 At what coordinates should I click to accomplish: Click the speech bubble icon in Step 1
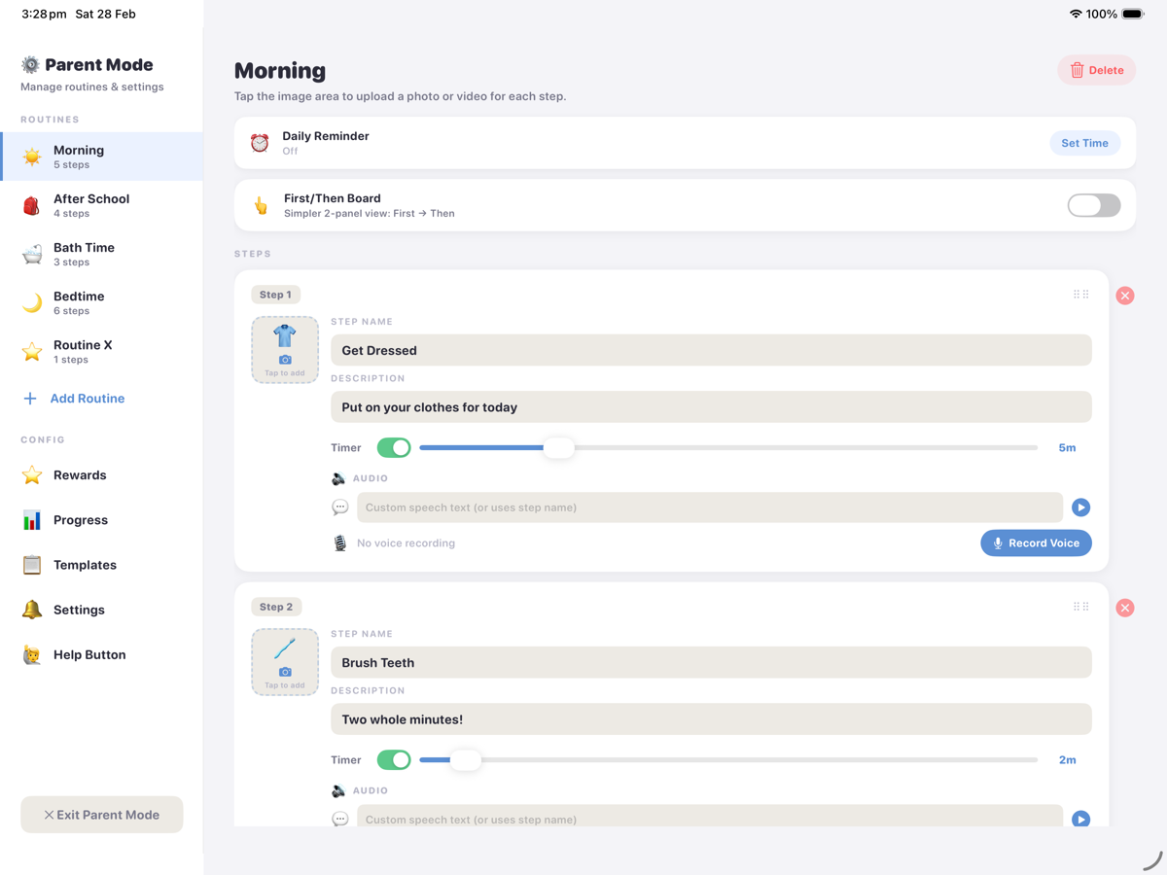(x=339, y=507)
